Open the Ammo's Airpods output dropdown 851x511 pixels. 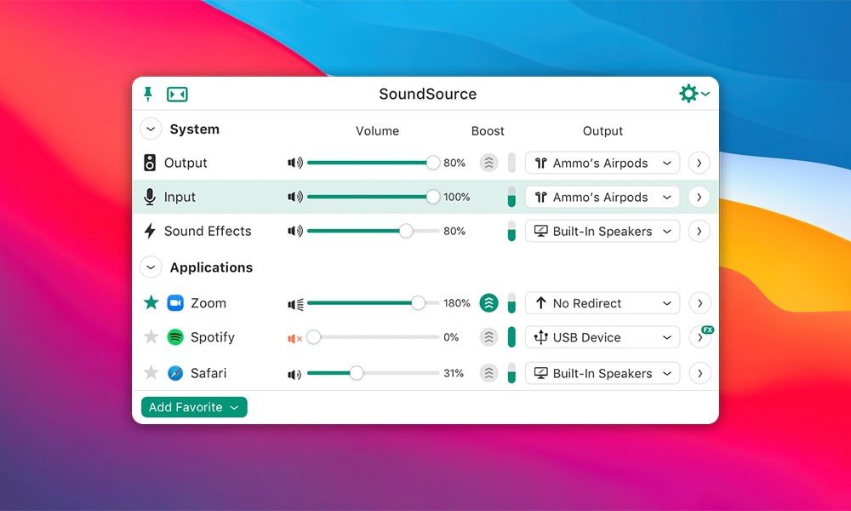602,163
